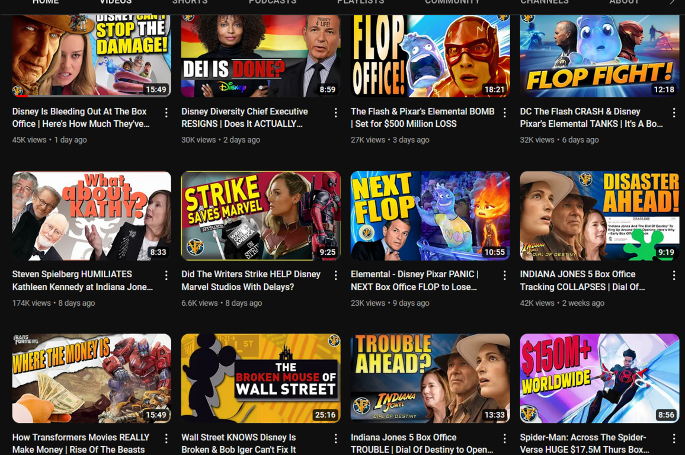Play the '$150M+ WORLDWIDE' thumbnail video

point(600,379)
